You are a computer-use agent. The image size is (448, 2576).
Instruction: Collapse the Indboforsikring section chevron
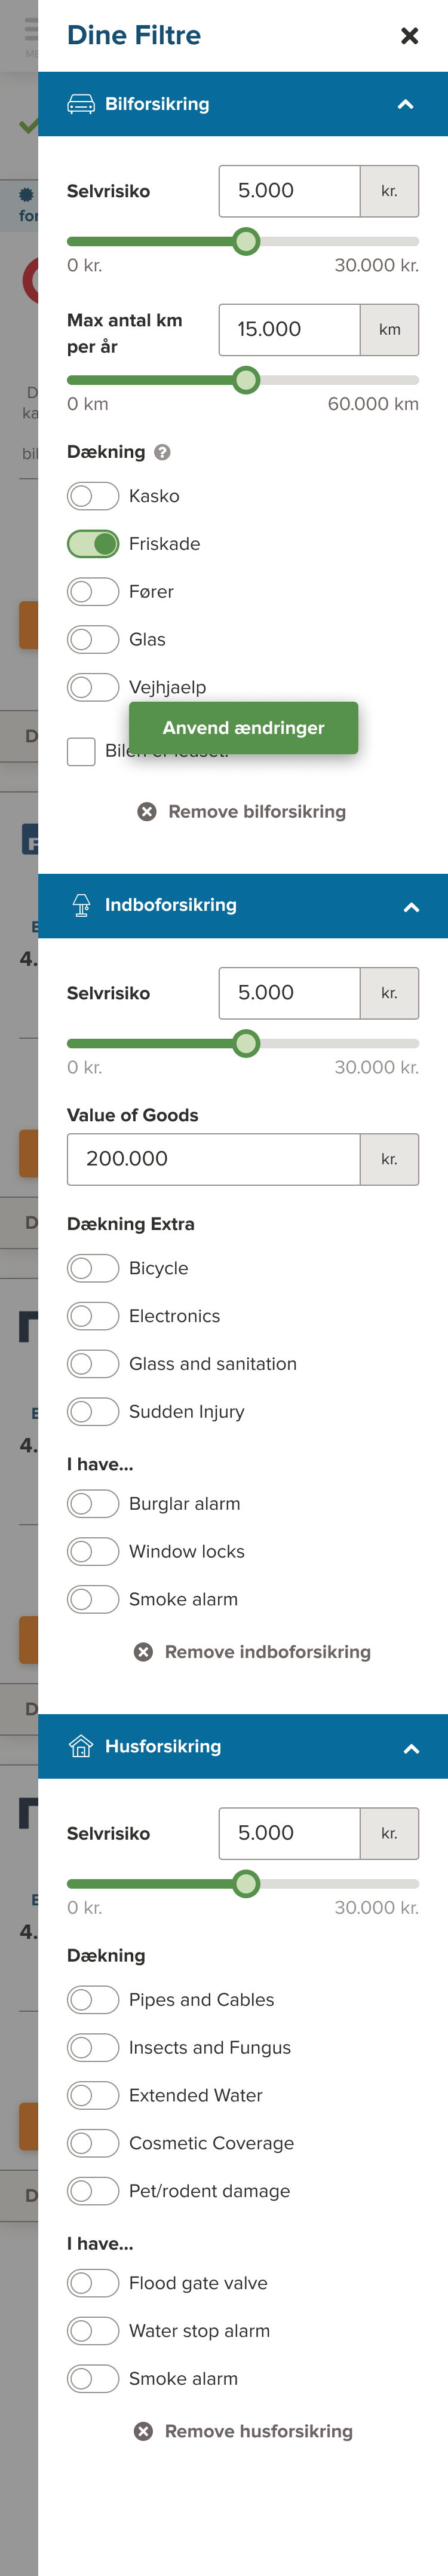410,907
